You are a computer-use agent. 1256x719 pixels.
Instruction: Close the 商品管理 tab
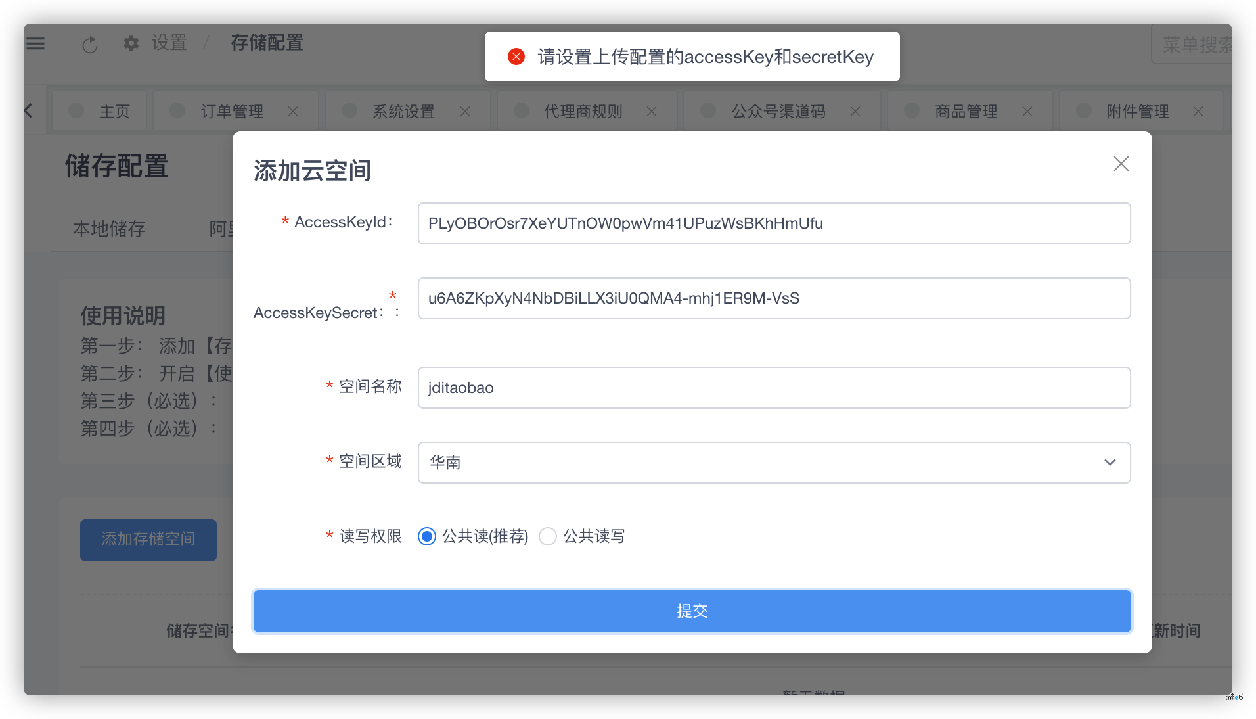(x=1027, y=112)
